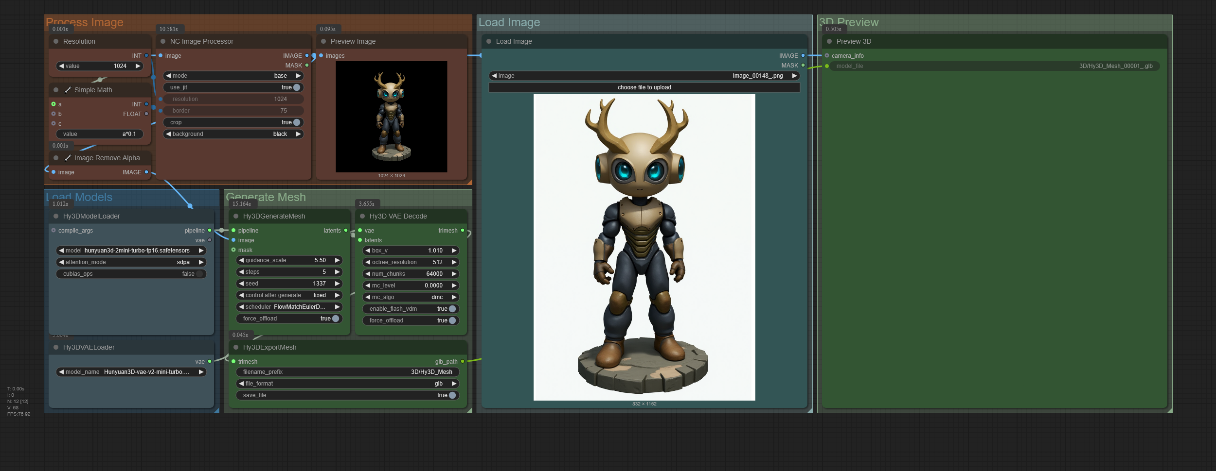
Task: Click the guidance_scale 5.50 slider field
Action: 289,260
